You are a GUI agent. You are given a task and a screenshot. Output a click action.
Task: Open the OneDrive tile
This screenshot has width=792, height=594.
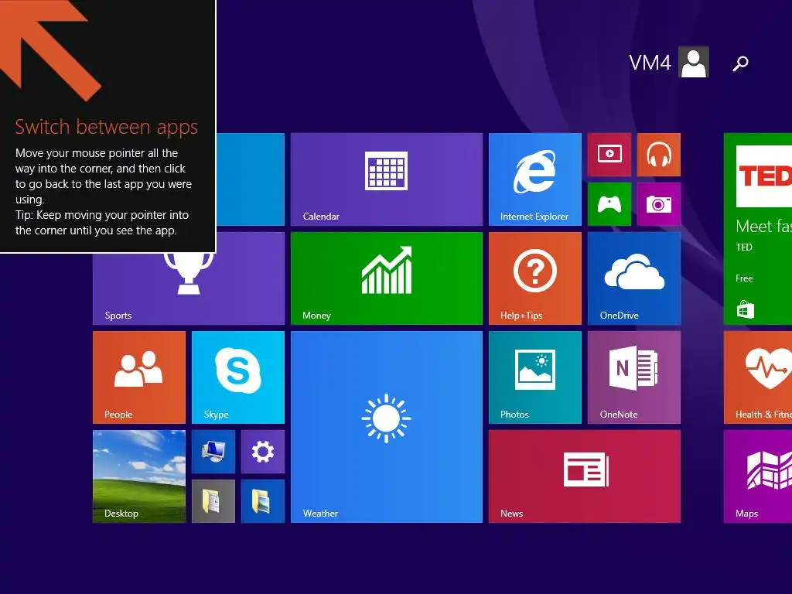(x=634, y=278)
